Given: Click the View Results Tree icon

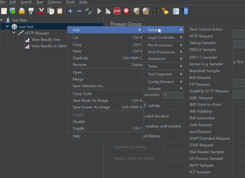Looking at the screenshot, I should tap(27, 40).
